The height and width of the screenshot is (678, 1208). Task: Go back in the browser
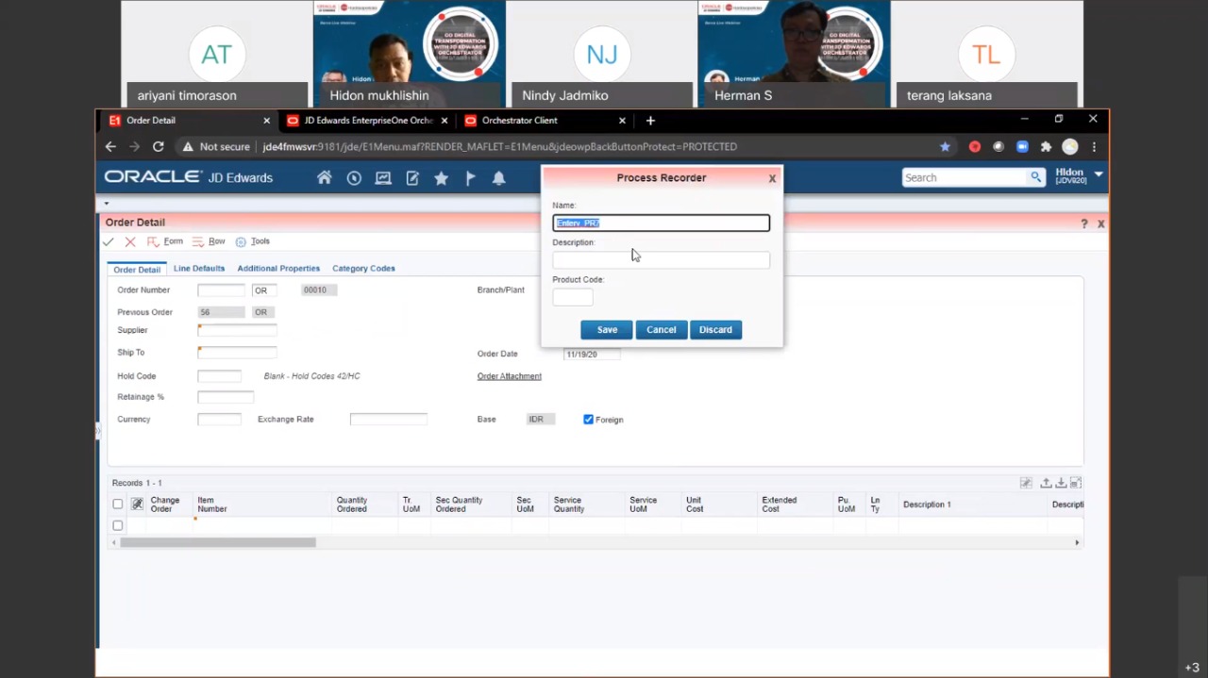[x=110, y=147]
